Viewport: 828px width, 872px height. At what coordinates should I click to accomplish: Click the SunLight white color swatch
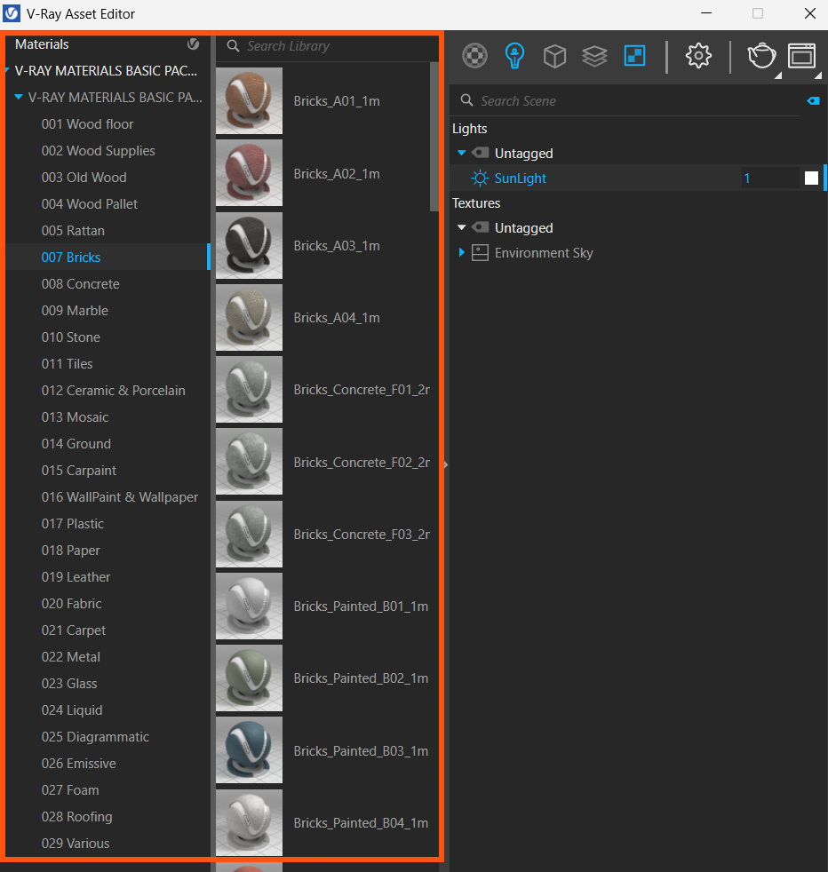811,178
